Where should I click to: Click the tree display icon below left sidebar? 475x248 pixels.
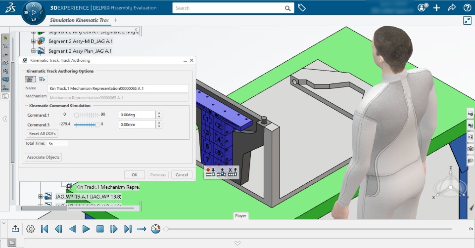pyautogui.click(x=5, y=96)
